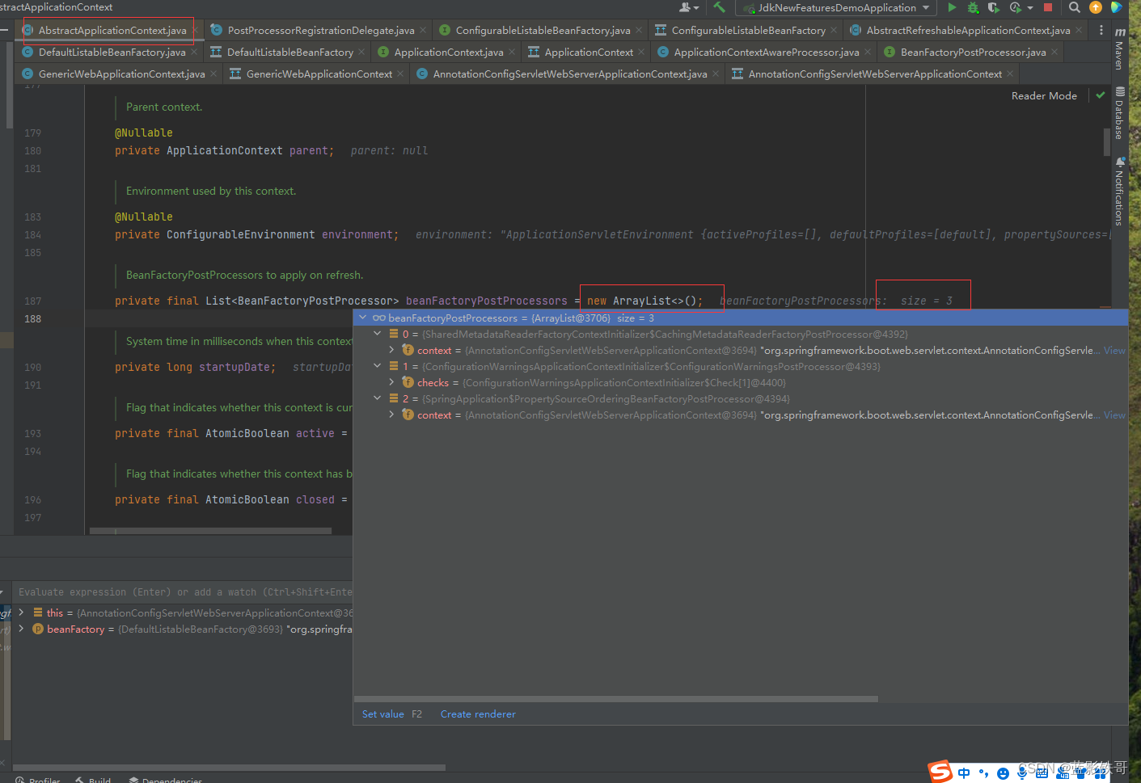
Task: Expand the 'this' variable in debugger
Action: point(22,613)
